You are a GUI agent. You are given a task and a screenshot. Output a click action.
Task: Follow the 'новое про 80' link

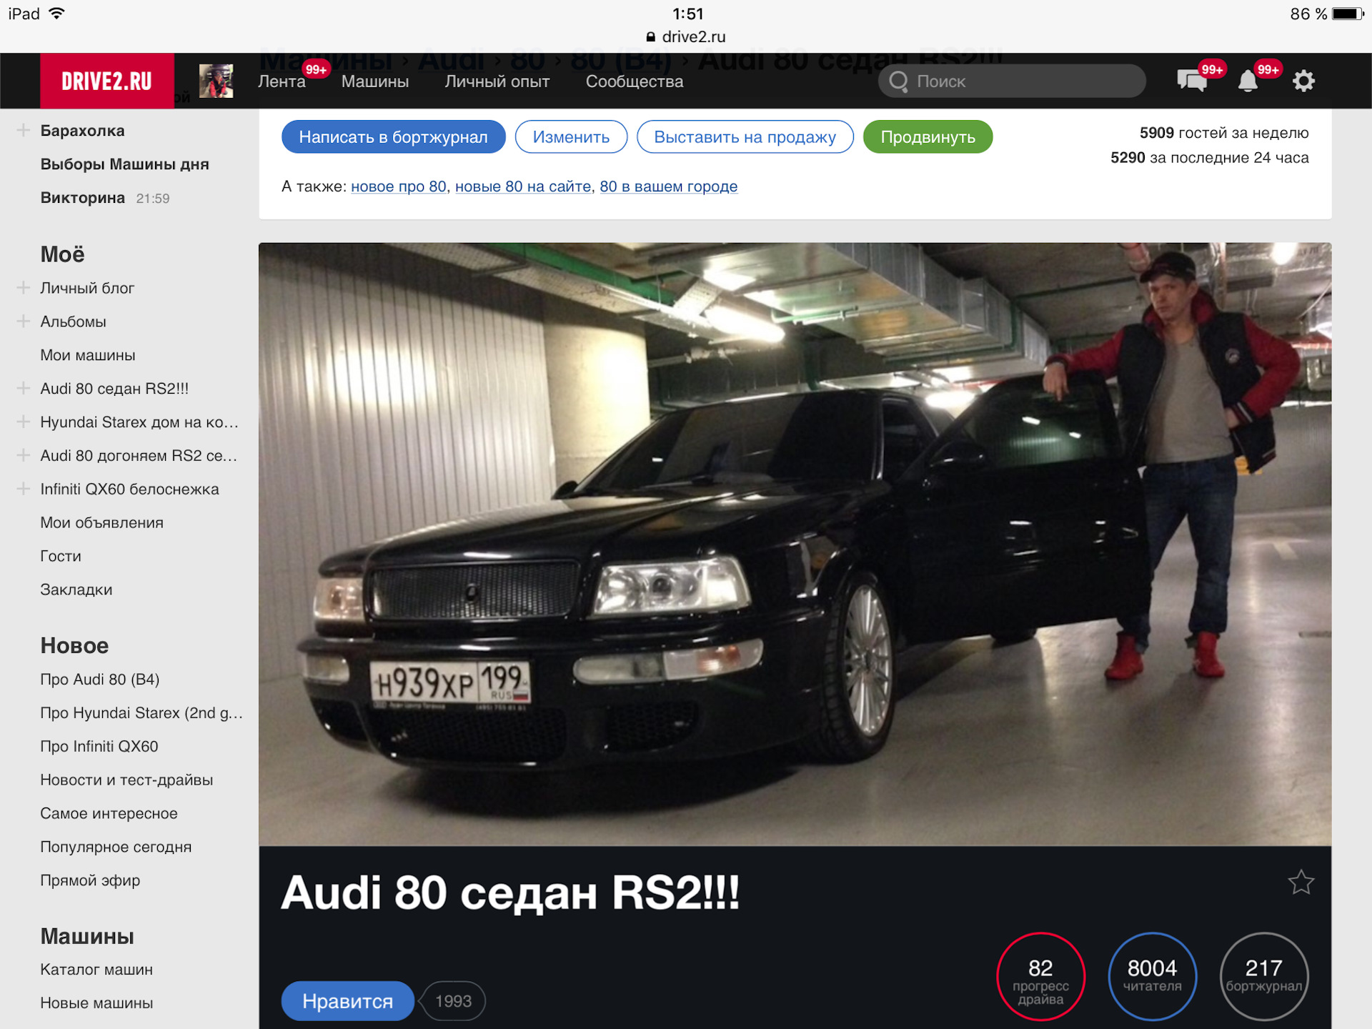398,187
